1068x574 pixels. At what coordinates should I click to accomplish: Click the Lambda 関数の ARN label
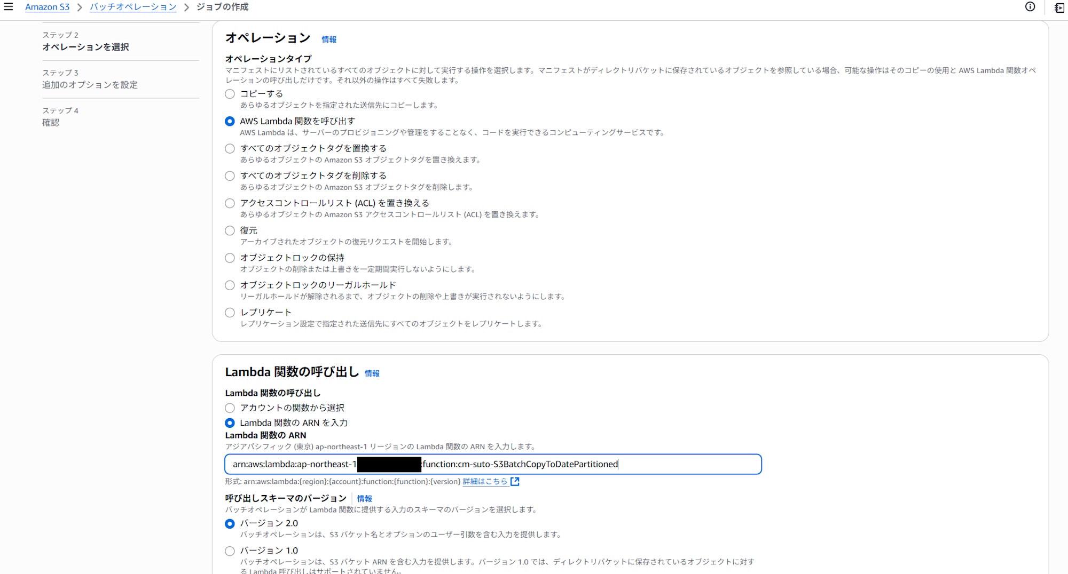tap(265, 435)
